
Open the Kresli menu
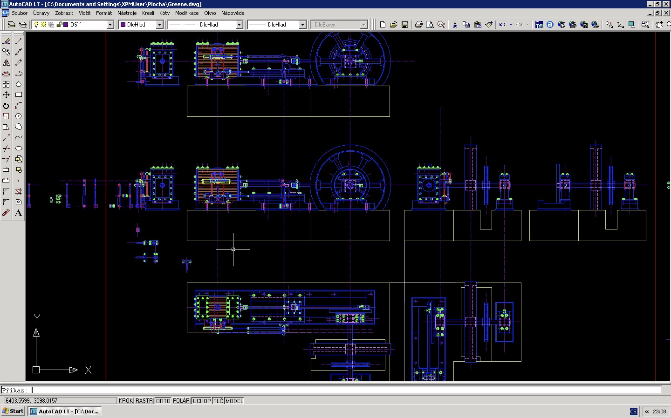(148, 13)
